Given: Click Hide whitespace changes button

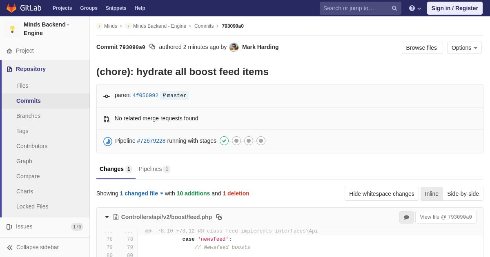Looking at the screenshot, I should click(x=382, y=194).
